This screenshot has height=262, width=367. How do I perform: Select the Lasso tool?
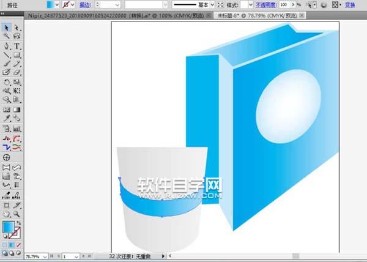point(17,36)
